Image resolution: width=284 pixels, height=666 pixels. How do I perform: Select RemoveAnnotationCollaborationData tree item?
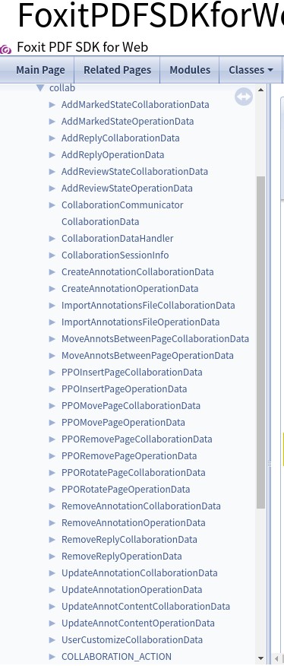click(x=141, y=506)
